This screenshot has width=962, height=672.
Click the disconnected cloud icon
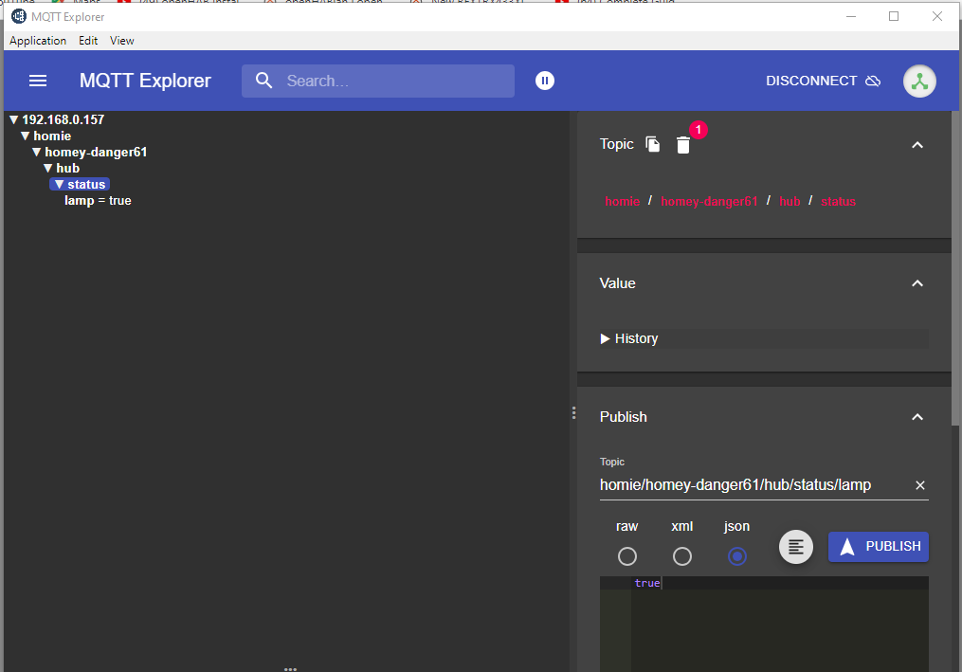coord(873,81)
